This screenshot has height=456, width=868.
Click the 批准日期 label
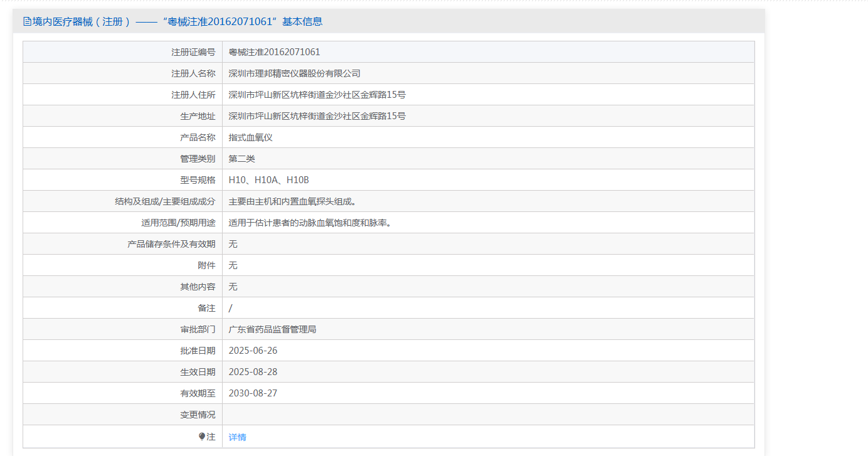pyautogui.click(x=198, y=351)
